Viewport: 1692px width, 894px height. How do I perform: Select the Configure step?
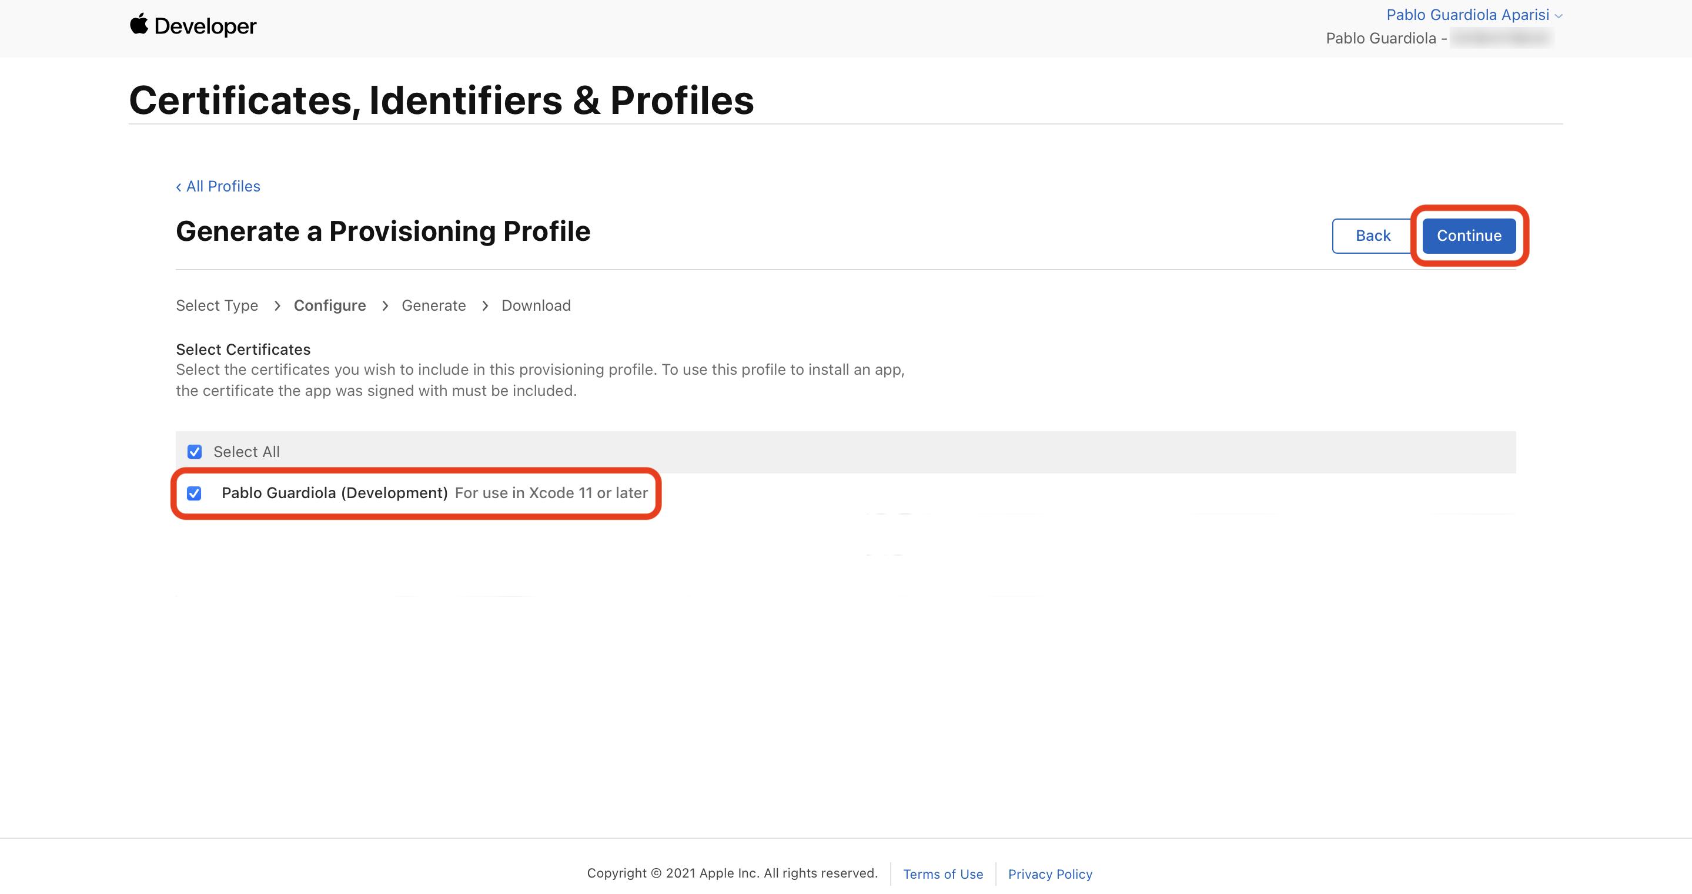point(330,306)
